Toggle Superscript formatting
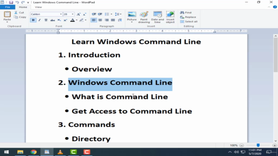Viewport: 278px width, 156px height. 66,20
